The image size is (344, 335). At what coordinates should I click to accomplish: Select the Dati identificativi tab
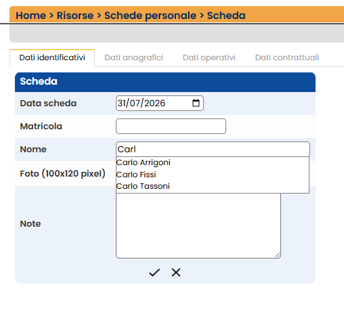[52, 58]
